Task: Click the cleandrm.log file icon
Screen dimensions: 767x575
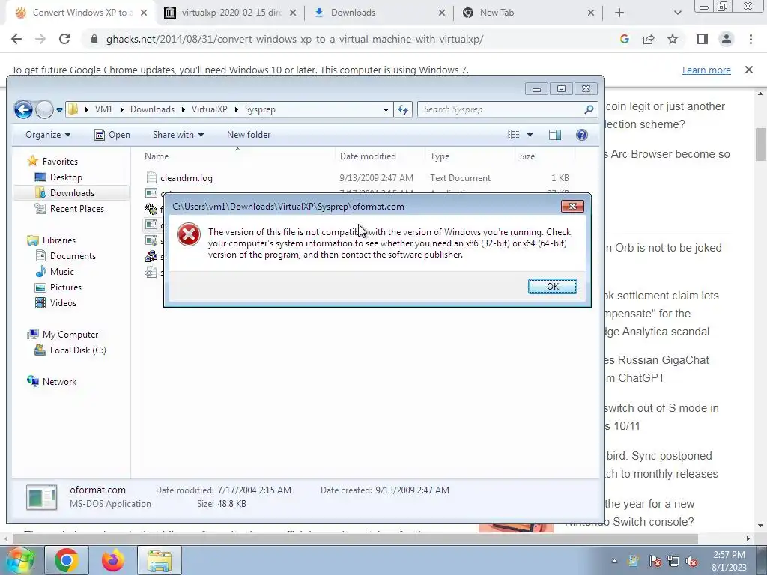Action: (x=151, y=178)
